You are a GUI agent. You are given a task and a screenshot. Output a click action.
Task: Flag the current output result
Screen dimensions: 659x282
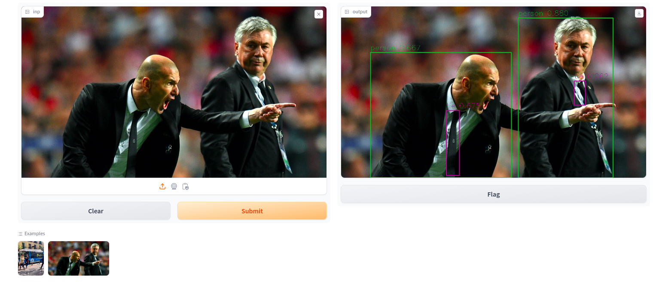[x=494, y=194]
